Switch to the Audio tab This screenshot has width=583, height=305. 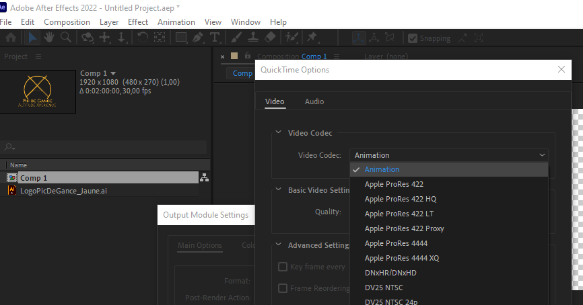(x=314, y=101)
